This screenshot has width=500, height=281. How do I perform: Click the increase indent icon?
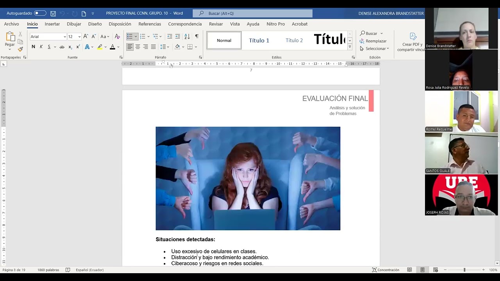click(x=177, y=36)
